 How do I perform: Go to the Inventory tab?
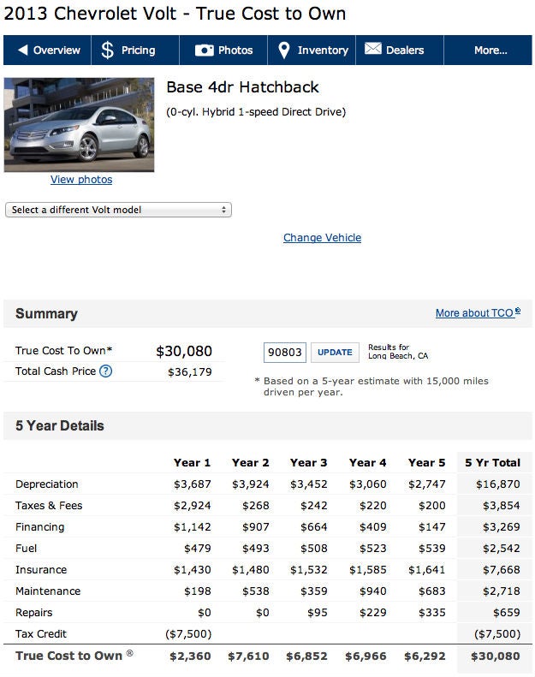[312, 50]
